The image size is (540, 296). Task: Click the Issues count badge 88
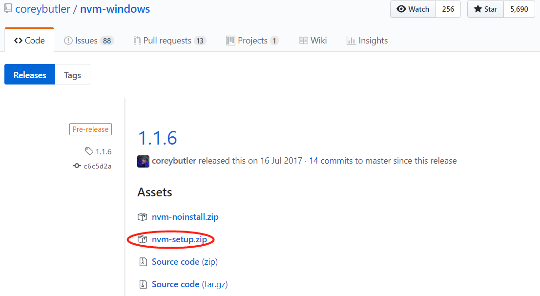pos(107,41)
